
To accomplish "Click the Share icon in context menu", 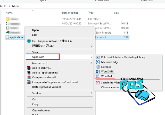I will point(29,52).
